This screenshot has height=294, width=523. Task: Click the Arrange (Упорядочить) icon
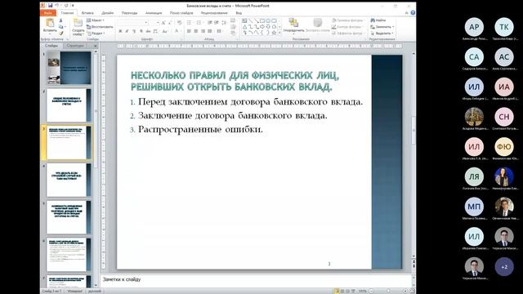coord(293,23)
